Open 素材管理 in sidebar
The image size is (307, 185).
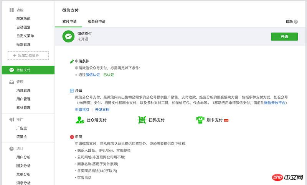coord(23,108)
